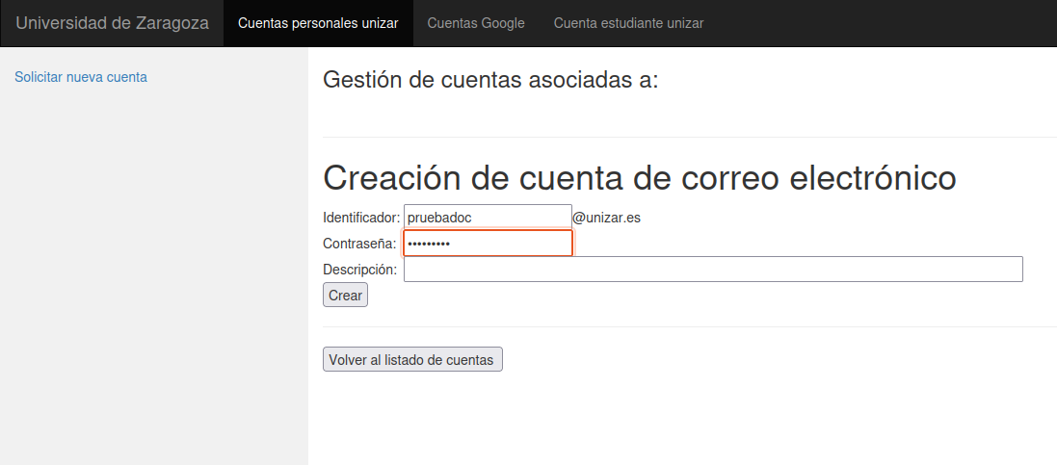Open the Cuenta estudiante unizar tab
The width and height of the screenshot is (1057, 465).
(628, 23)
